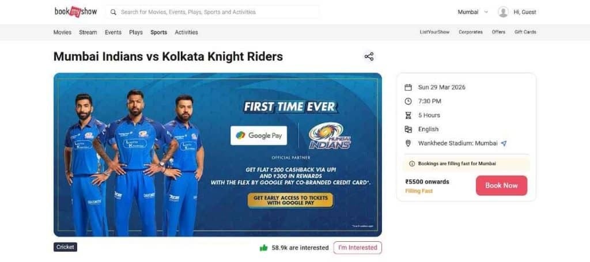Open the Events category
Image resolution: width=590 pixels, height=262 pixels.
click(x=114, y=32)
